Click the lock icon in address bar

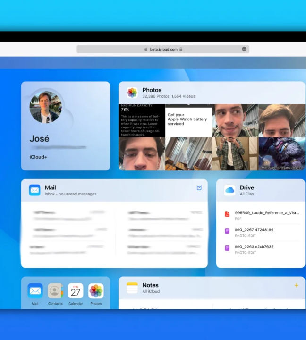coord(181,49)
